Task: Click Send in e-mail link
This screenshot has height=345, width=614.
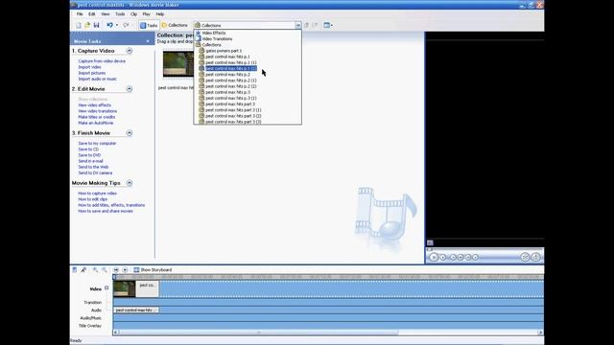Action: (90, 161)
